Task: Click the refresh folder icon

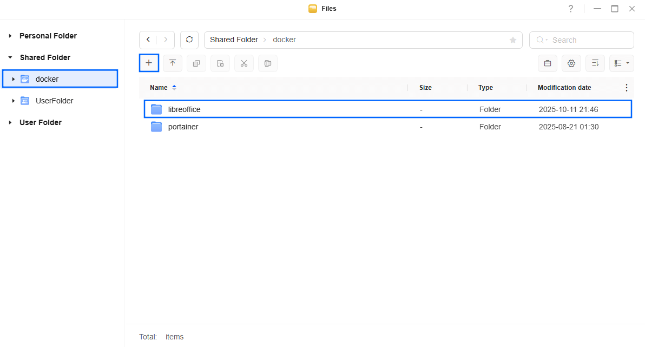Action: click(189, 40)
